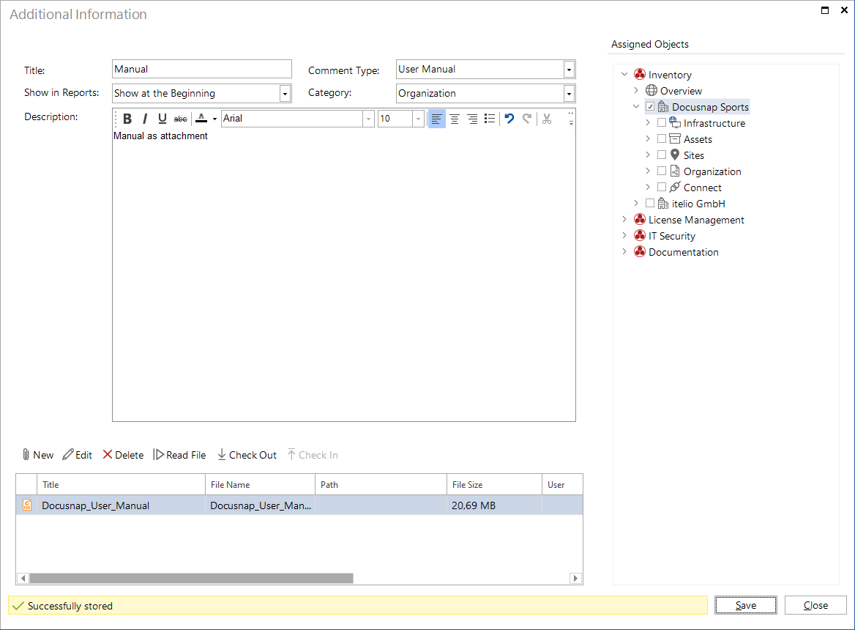Check the Sites checkbox
Viewport: 855px width, 630px height.
point(662,155)
